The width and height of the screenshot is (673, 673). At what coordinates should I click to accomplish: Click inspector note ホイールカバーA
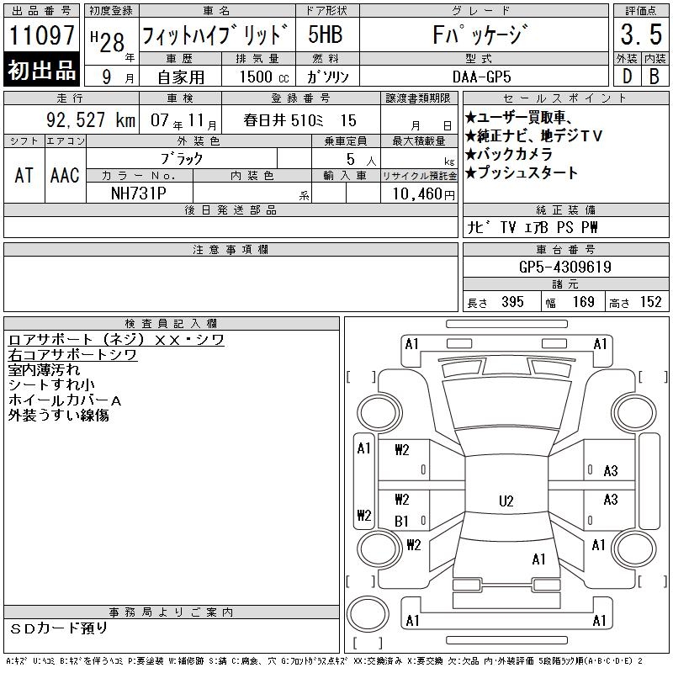click(65, 400)
